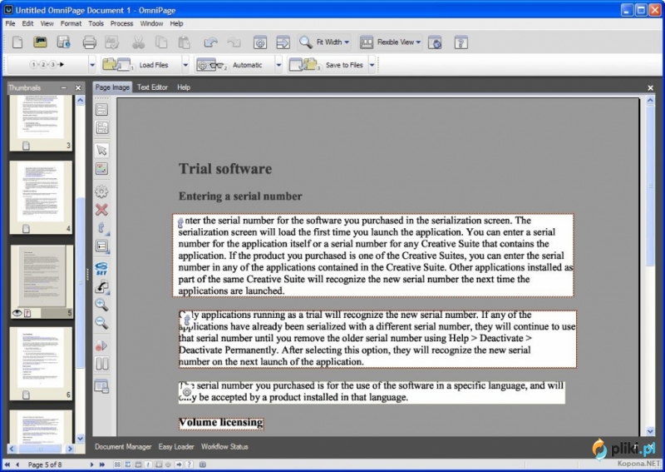
Task: Open the Tools menu
Action: click(x=96, y=23)
